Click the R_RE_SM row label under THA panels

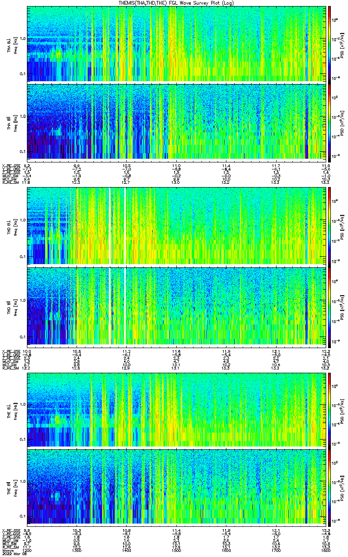pos(11,182)
